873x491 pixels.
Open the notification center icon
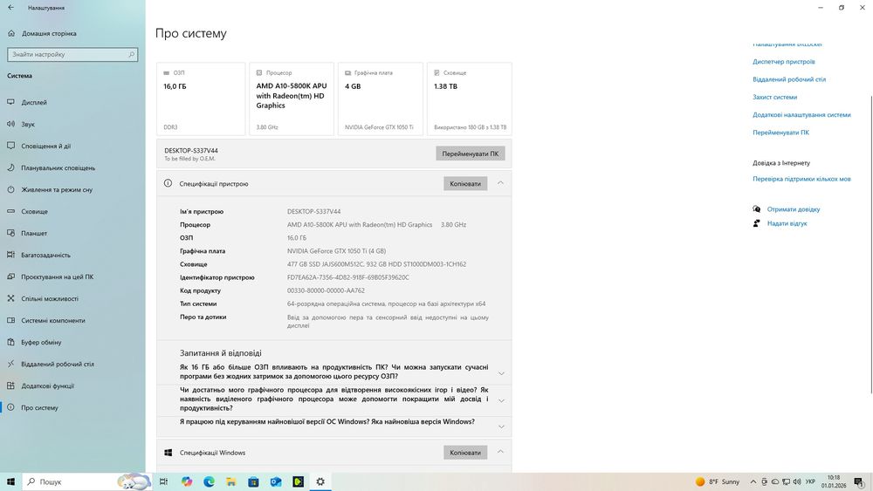(858, 481)
